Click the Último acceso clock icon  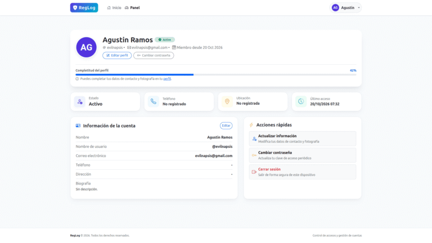pos(301,102)
